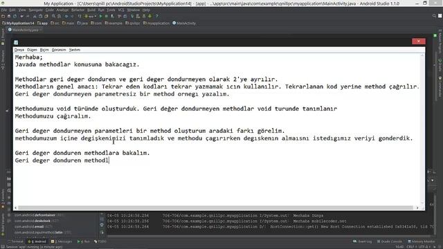Open Notepad's Dosya menu
443x249 pixels.
(x=19, y=50)
